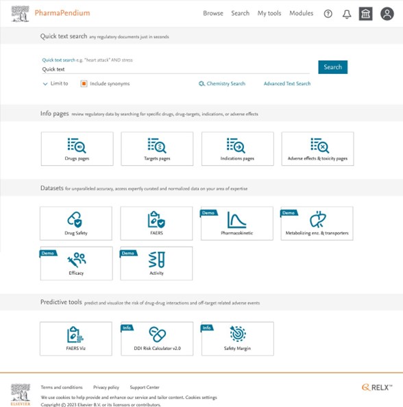Click the Chemistry Search magnifier icon
Viewport: 403px width, 407px height.
(x=201, y=84)
